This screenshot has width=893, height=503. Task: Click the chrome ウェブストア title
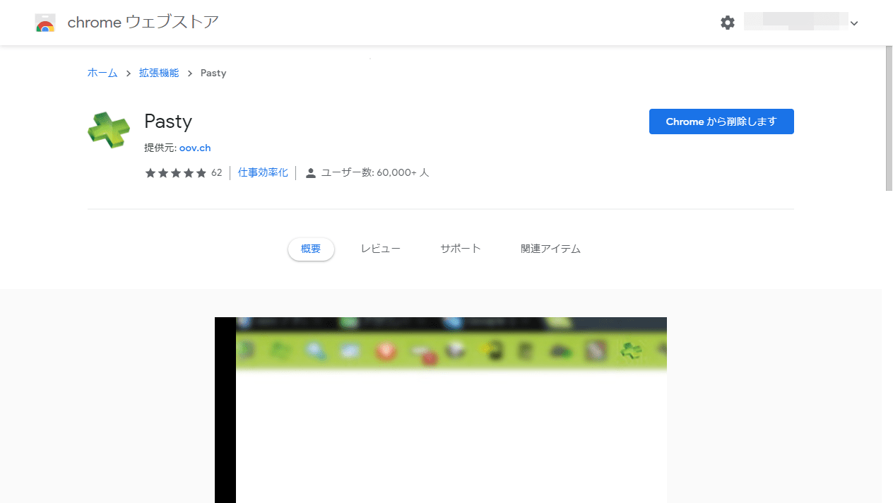143,23
